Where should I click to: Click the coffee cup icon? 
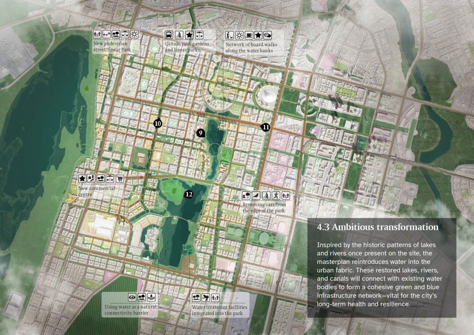coord(248,35)
